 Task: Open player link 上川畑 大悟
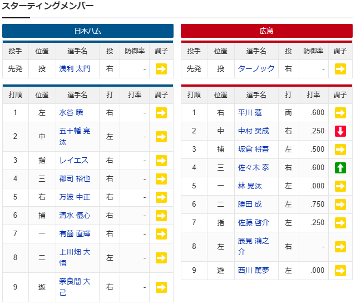pyautogui.click(x=75, y=258)
